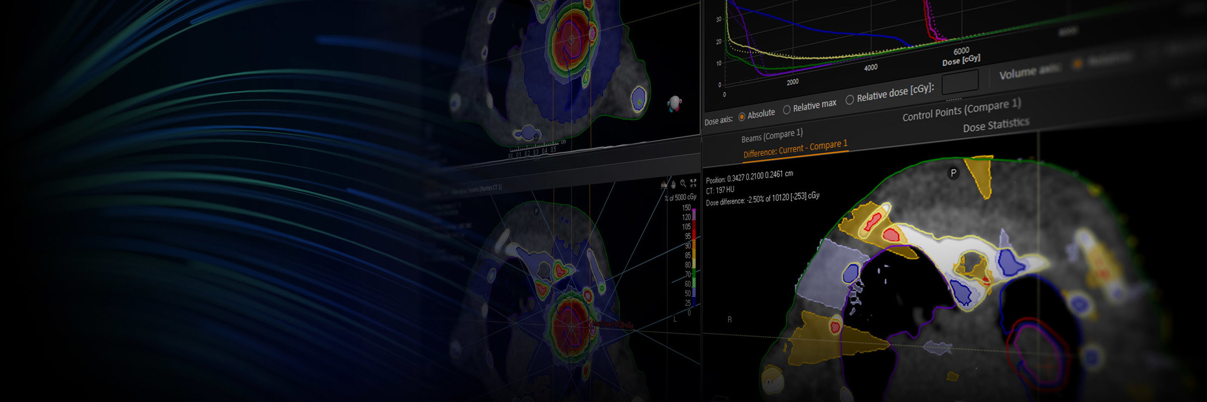Select the pan hand tool

[673, 184]
